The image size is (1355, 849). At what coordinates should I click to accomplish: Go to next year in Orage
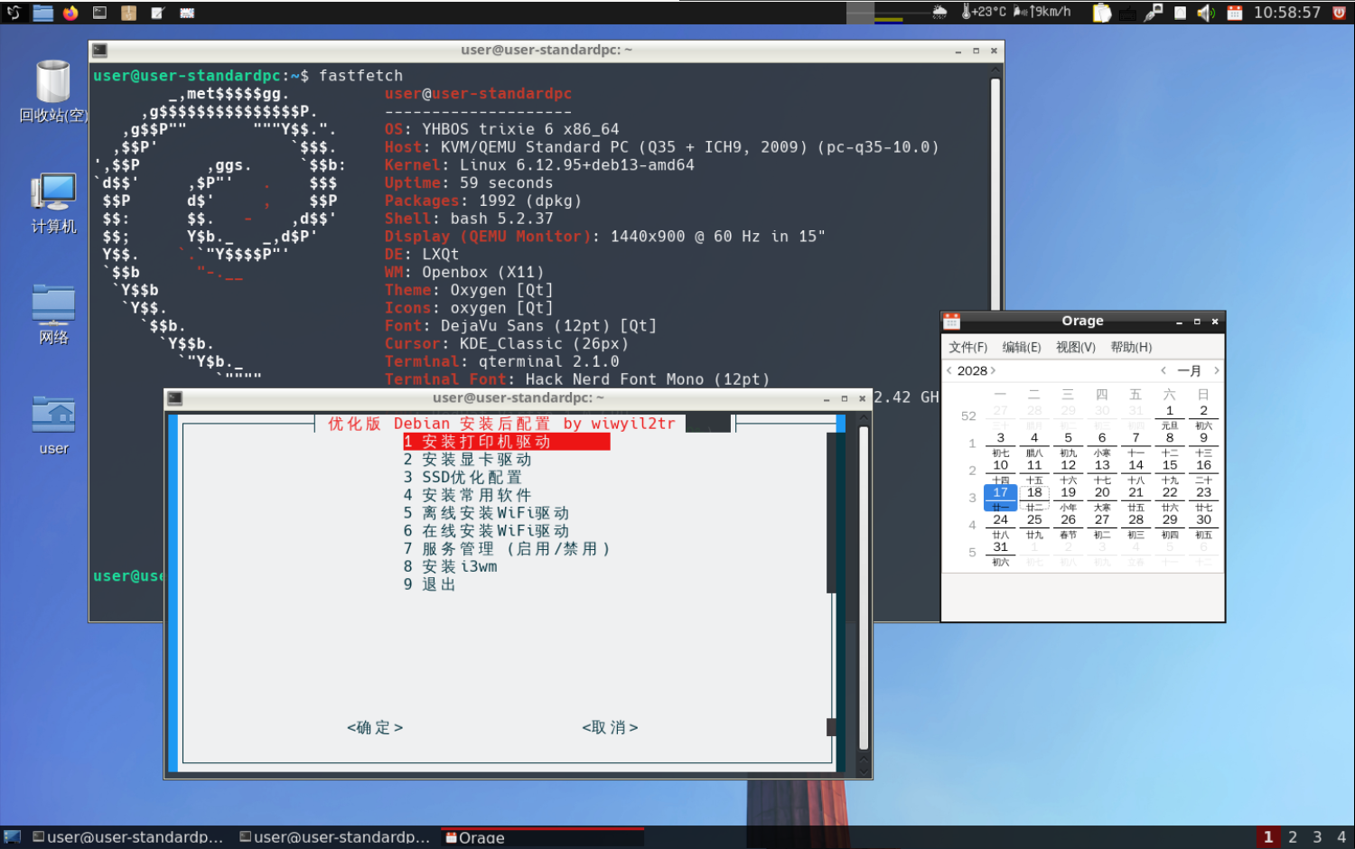pos(993,370)
